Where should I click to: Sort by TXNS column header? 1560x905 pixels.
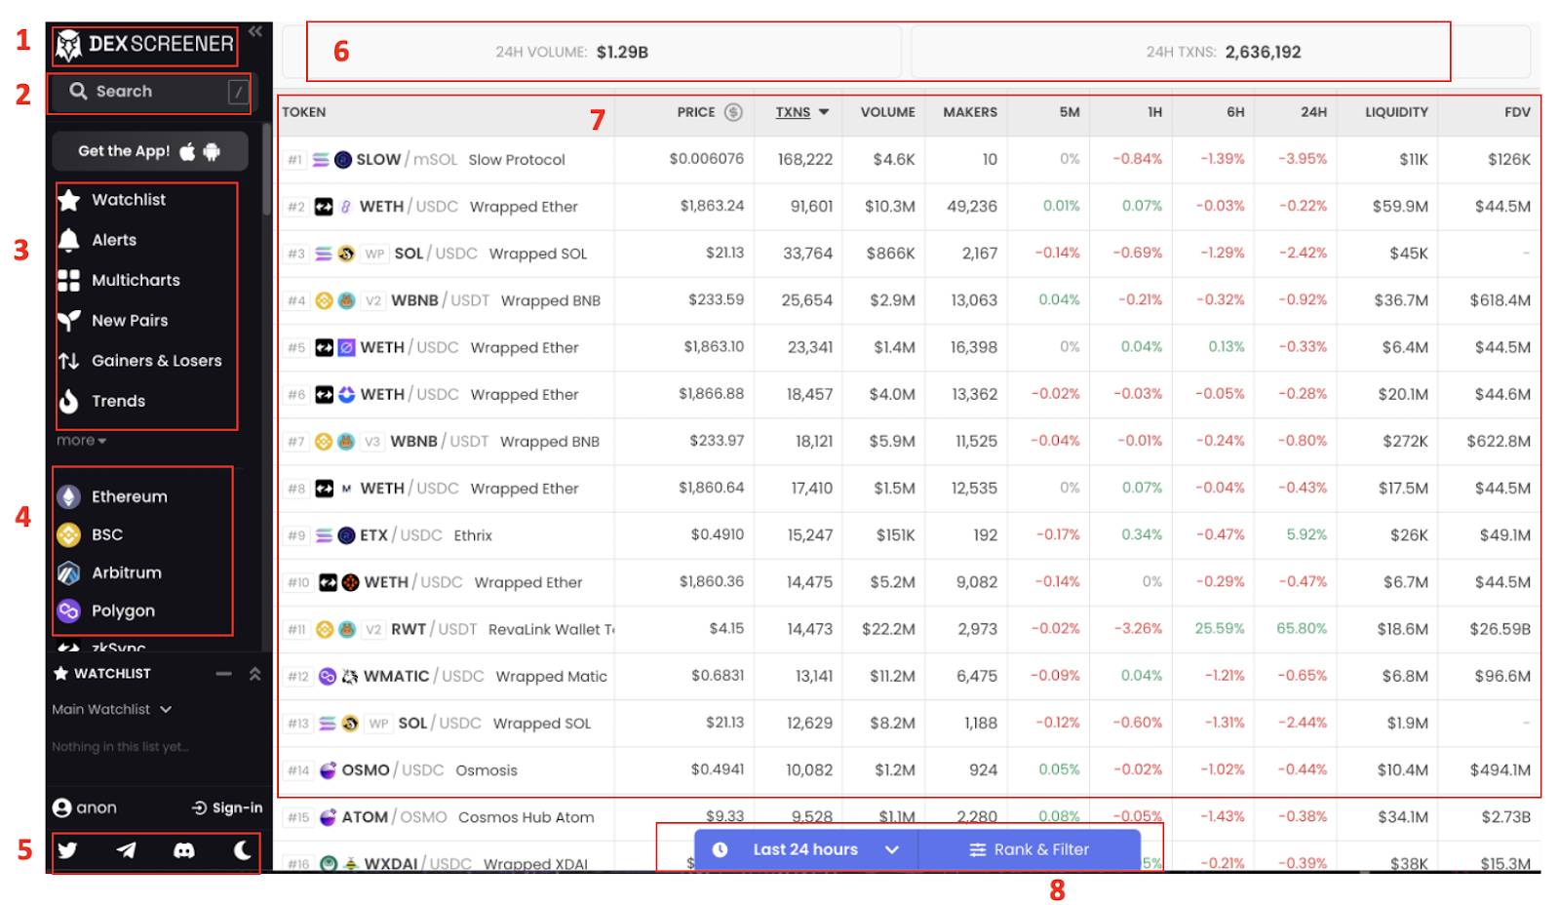pyautogui.click(x=801, y=112)
